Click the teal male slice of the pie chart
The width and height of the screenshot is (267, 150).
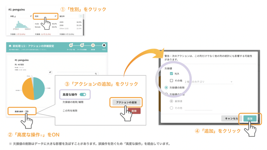[x=39, y=88]
